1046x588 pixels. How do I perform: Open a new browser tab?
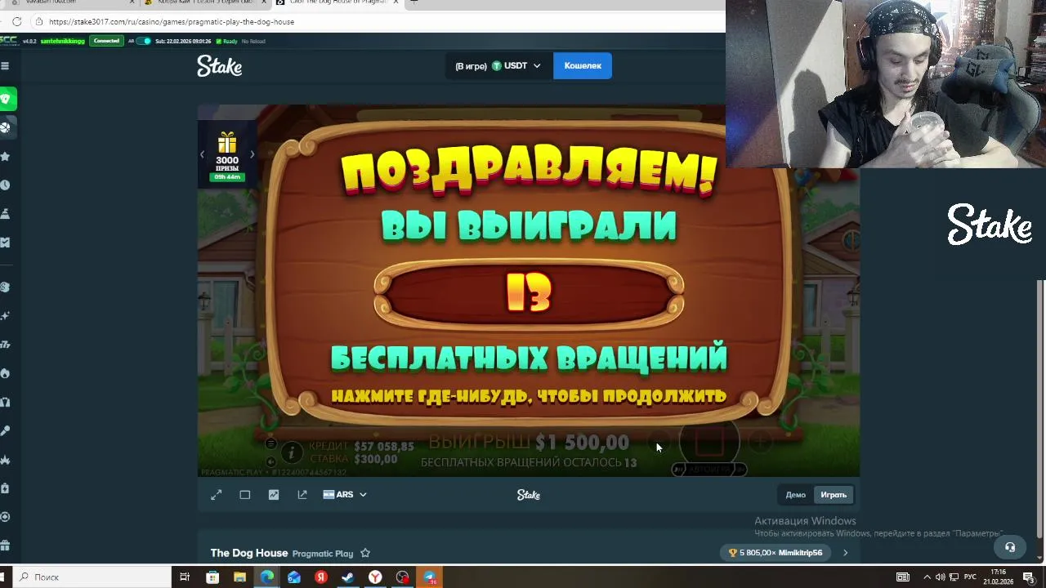413,2
